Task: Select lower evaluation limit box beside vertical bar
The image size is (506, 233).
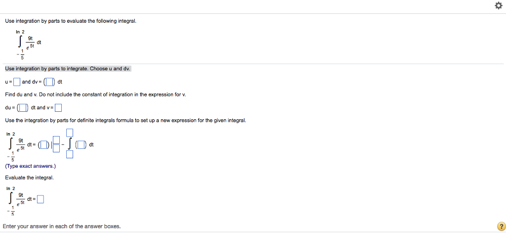Action: [x=57, y=148]
